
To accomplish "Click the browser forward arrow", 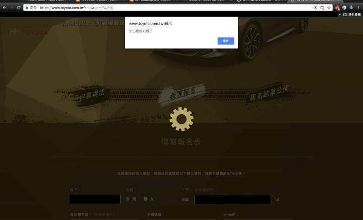I will pyautogui.click(x=12, y=8).
